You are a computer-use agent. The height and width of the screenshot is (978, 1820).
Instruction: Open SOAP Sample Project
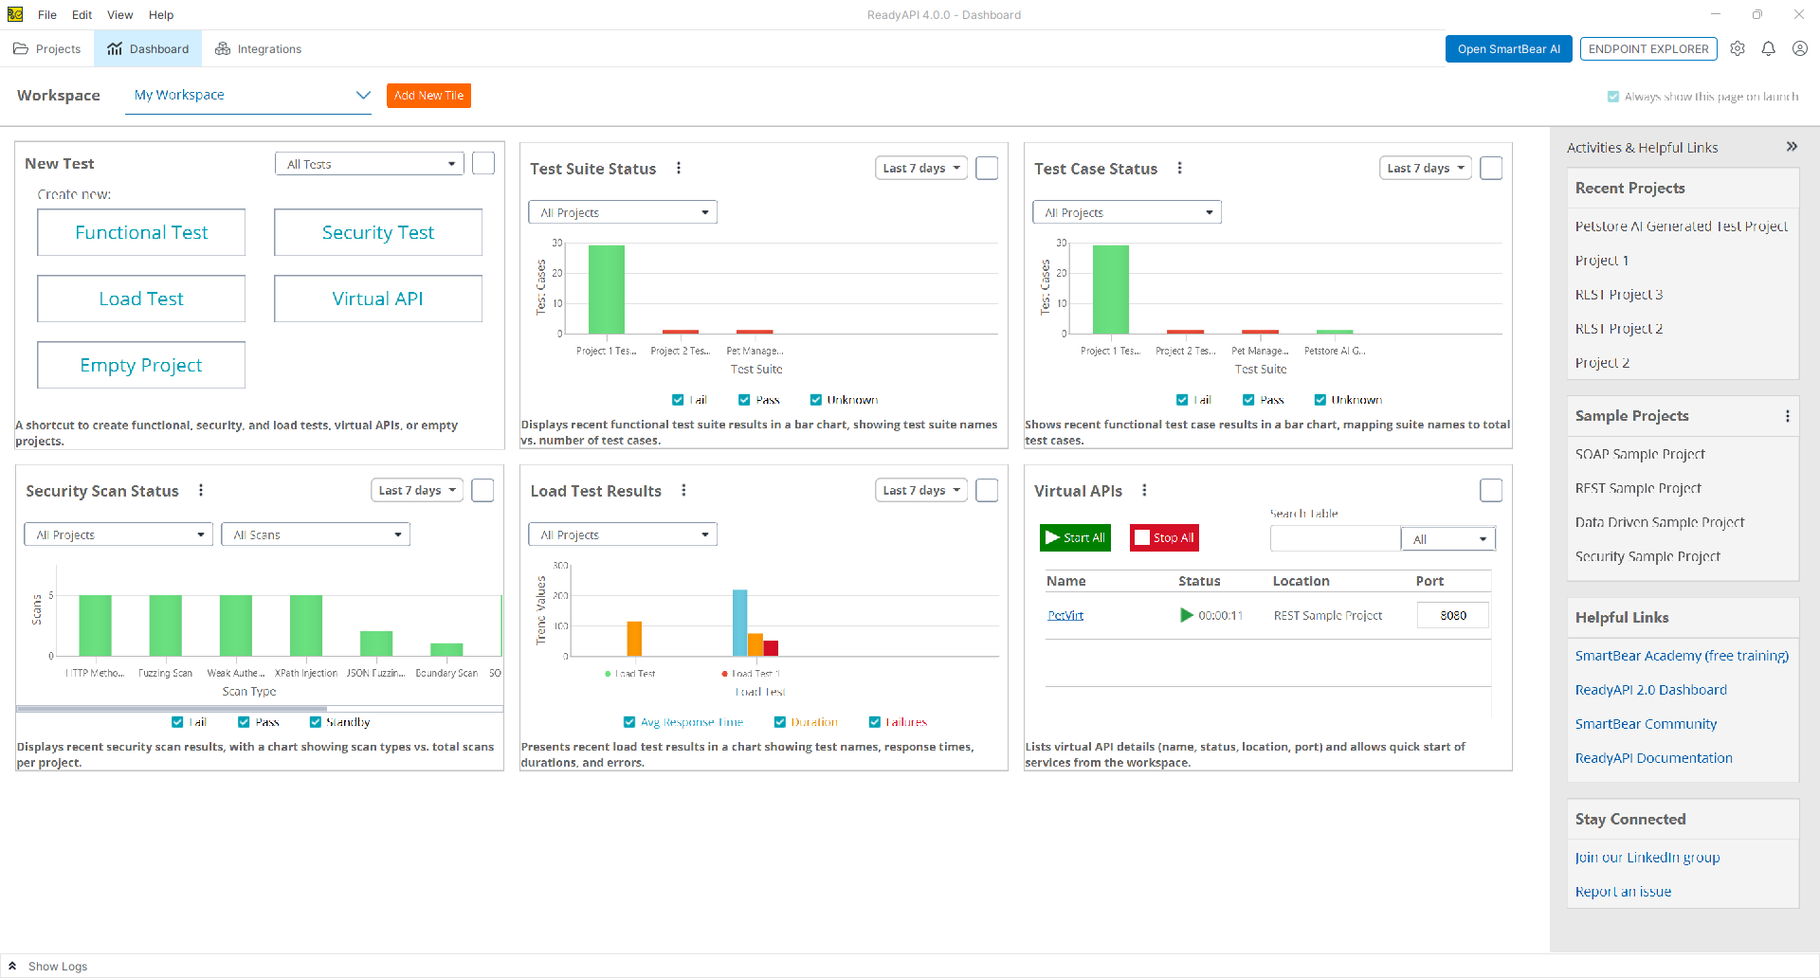[1640, 454]
